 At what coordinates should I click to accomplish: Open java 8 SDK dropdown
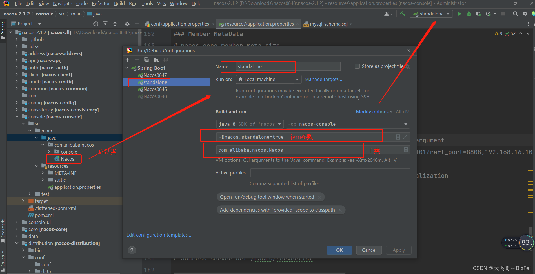(x=250, y=124)
